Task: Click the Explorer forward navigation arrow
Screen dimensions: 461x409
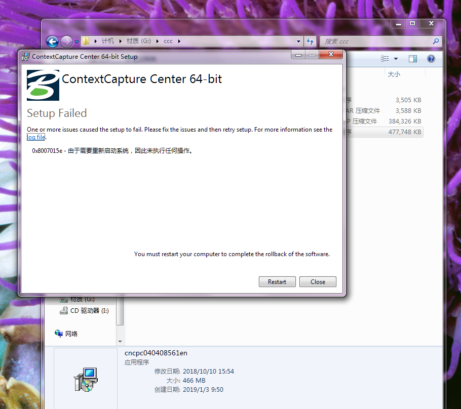Action: (x=66, y=42)
